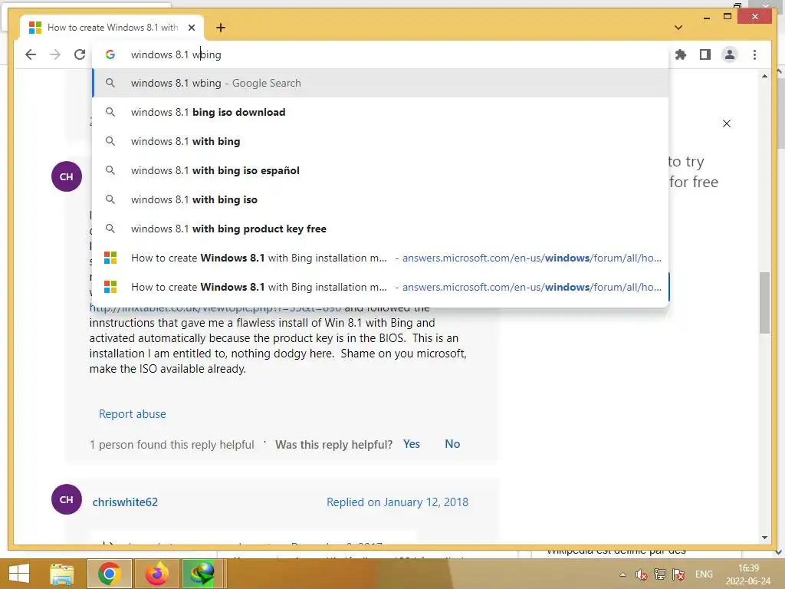
Task: Switch to Chrome on the taskbar
Action: coord(109,574)
